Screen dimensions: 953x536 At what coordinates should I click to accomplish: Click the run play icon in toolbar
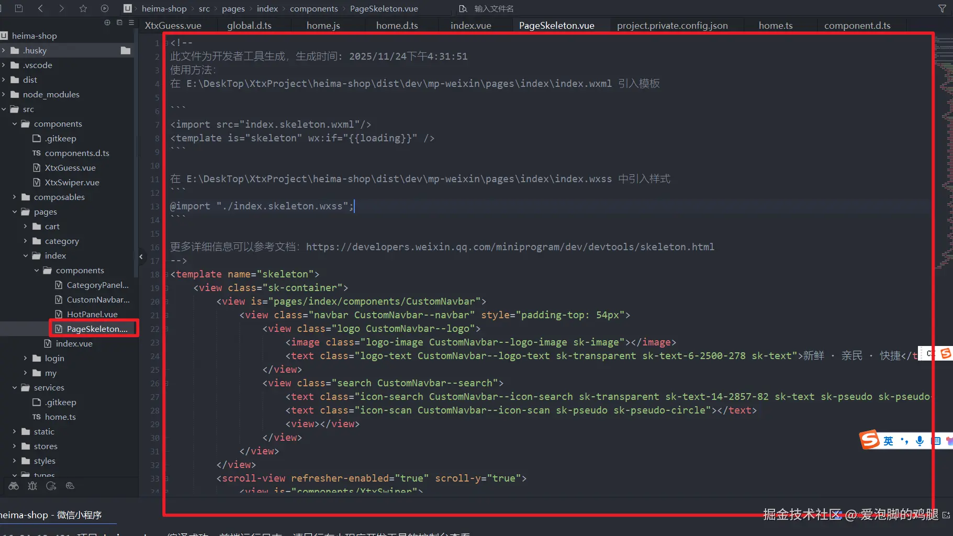point(105,8)
